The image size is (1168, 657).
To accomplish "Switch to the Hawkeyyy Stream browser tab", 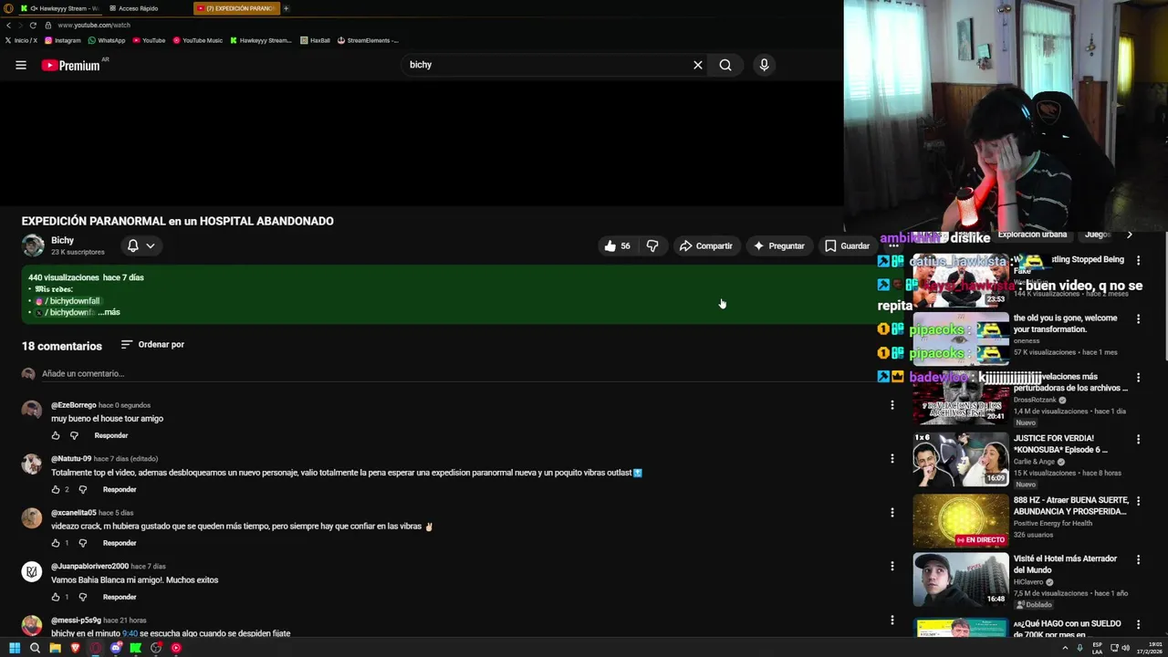I will [x=60, y=8].
